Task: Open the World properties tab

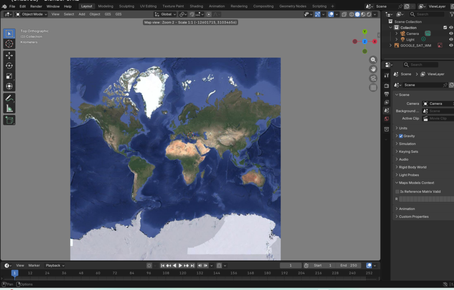Action: (387, 119)
